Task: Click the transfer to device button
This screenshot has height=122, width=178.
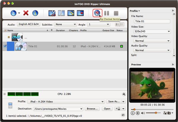Action: click(x=118, y=109)
